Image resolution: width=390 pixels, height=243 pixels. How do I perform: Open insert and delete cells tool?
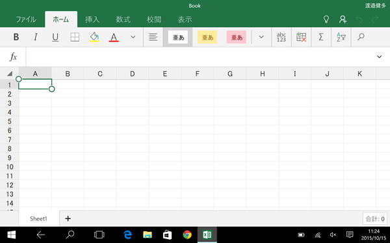click(x=301, y=37)
